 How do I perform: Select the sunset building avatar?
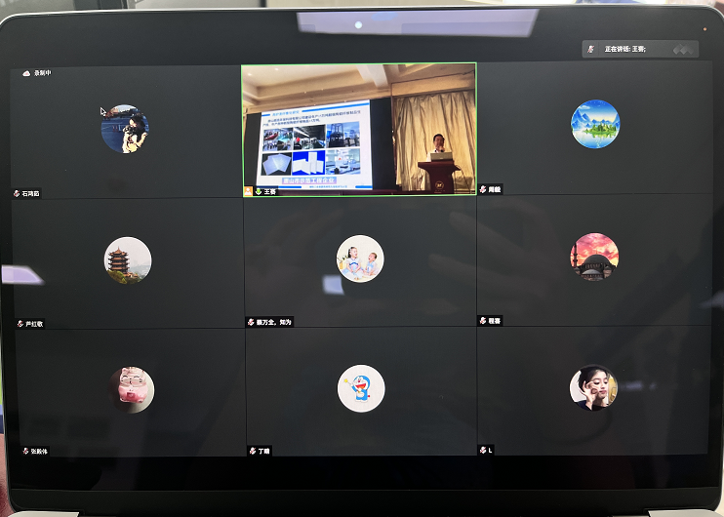pos(594,258)
